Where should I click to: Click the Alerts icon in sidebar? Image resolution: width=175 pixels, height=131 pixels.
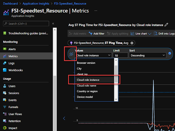pos(5,49)
